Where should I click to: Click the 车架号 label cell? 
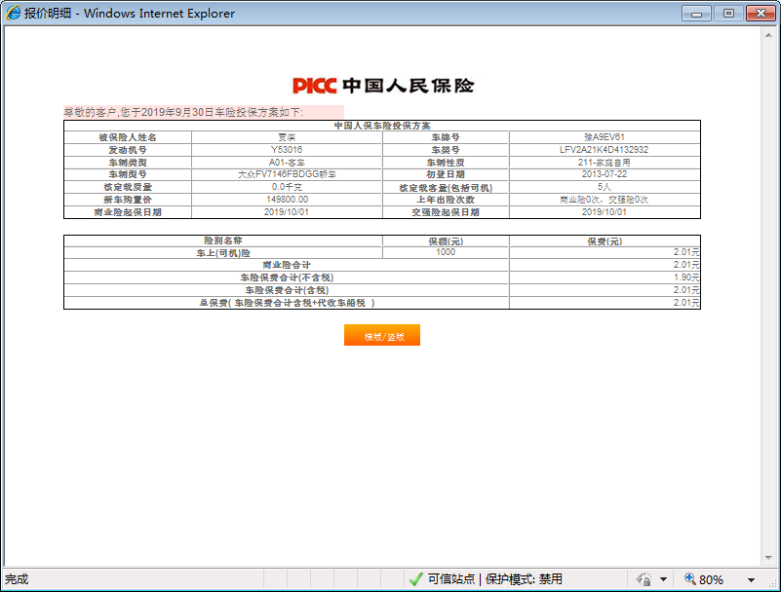(x=446, y=150)
